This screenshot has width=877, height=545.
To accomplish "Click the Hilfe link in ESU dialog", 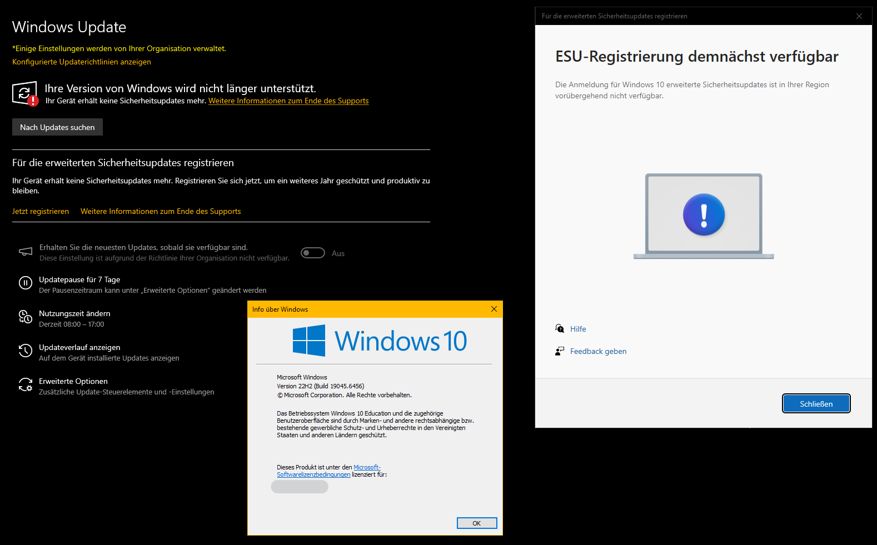I will click(x=578, y=329).
